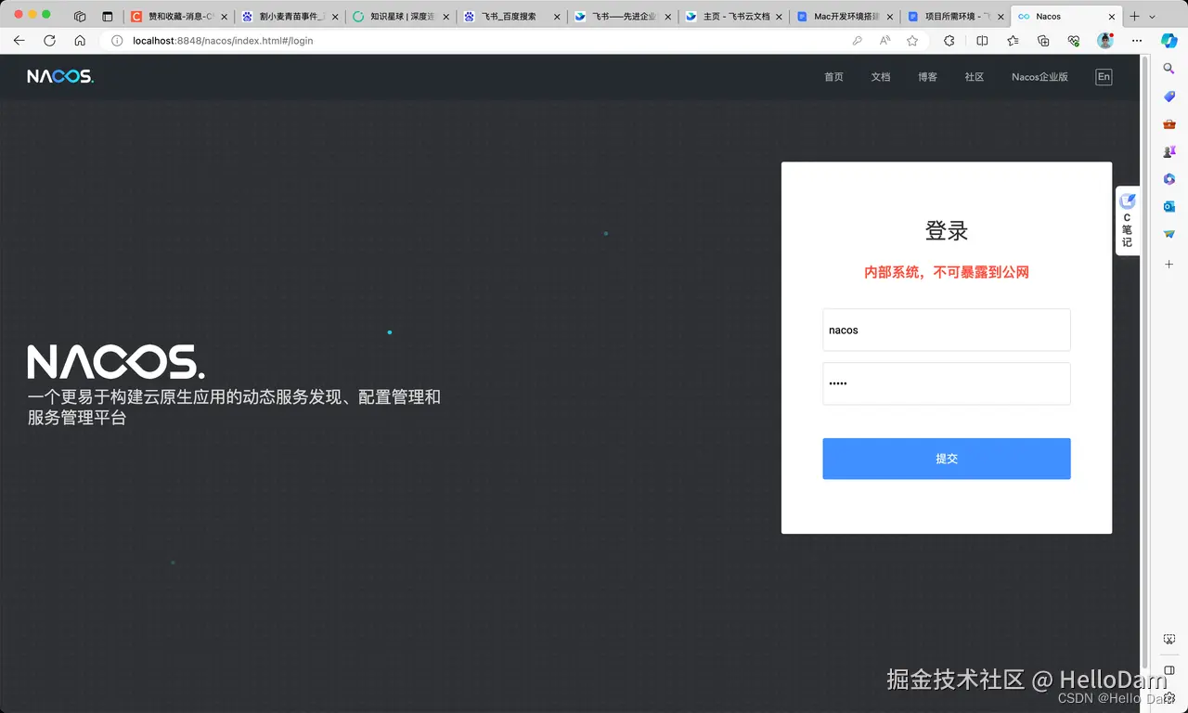Image resolution: width=1188 pixels, height=713 pixels.
Task: Open the browser settings ellipsis menu
Action: tap(1136, 41)
